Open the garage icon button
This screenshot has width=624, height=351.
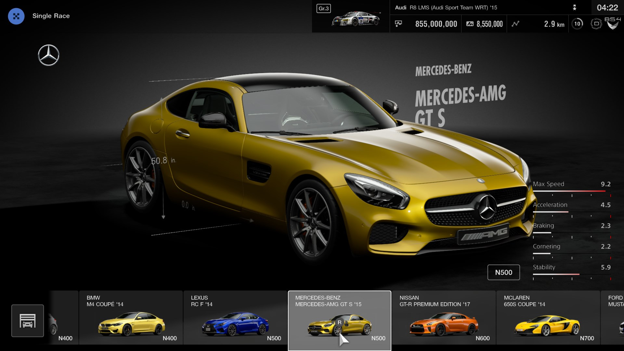tap(28, 321)
